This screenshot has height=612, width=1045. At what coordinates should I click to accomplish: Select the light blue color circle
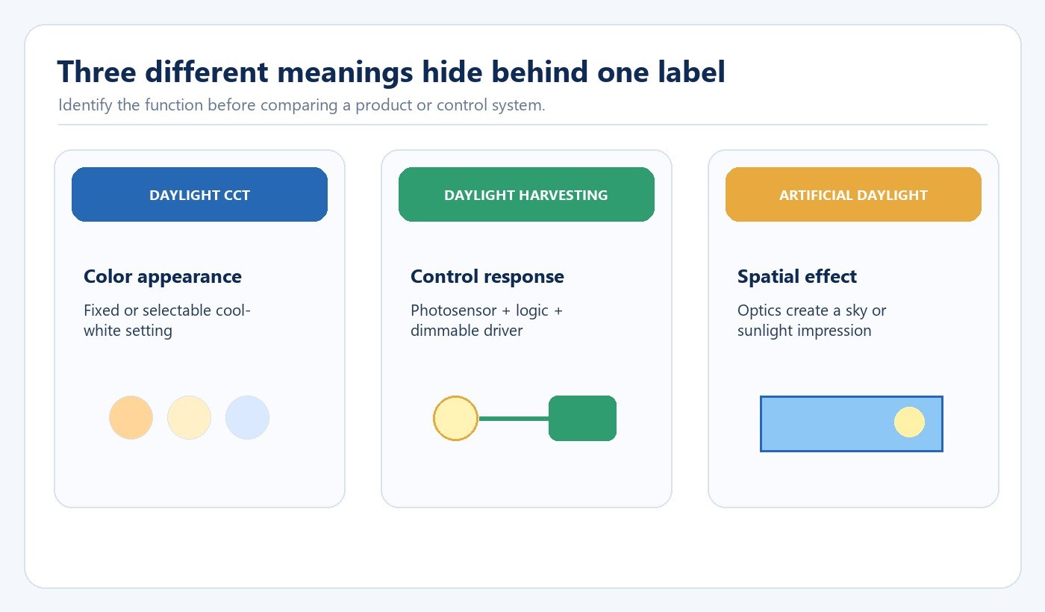pos(247,417)
